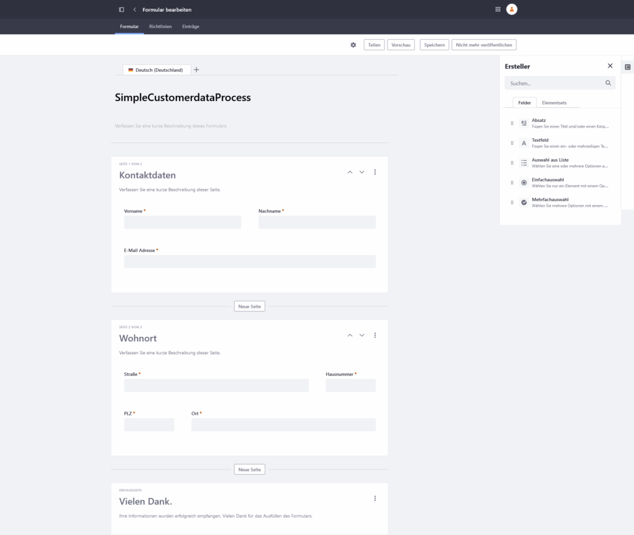Open form settings gear icon
The height and width of the screenshot is (535, 634).
tap(353, 45)
